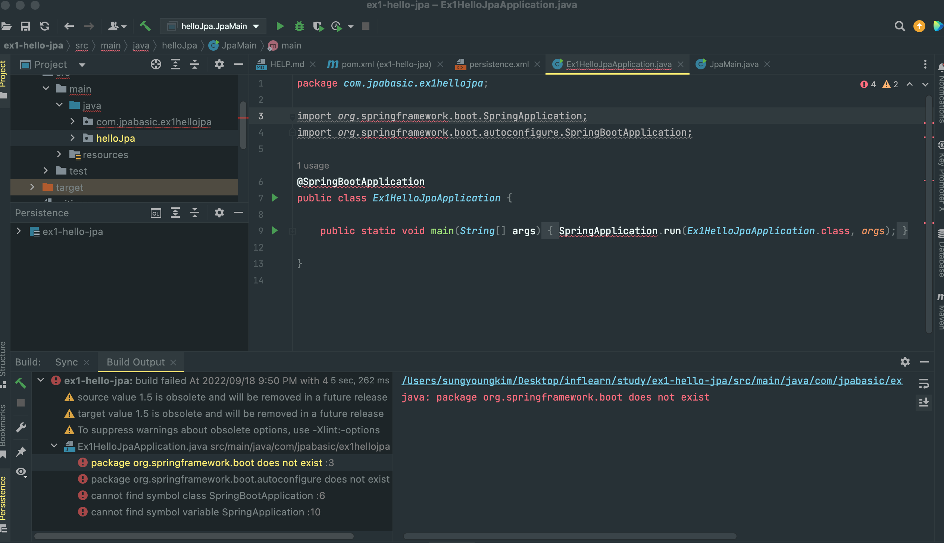Toggle the Sync tab in Build panel
The image size is (944, 543).
(x=66, y=362)
